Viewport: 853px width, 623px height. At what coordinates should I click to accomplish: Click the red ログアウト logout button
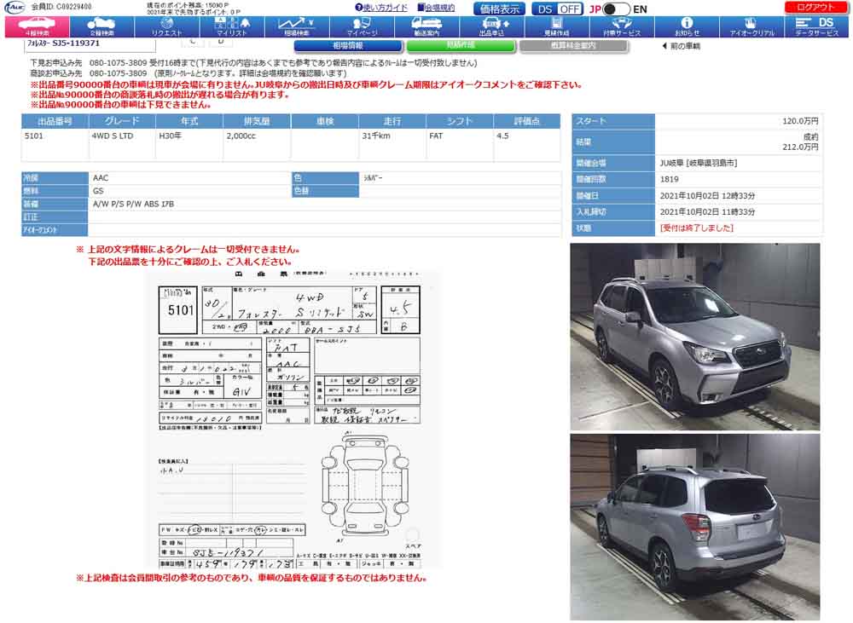tap(815, 8)
